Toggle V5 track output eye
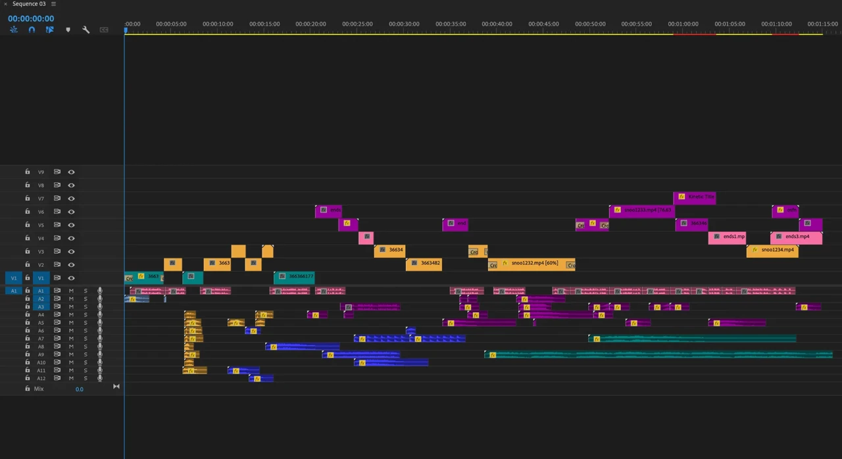The height and width of the screenshot is (459, 842). 71,225
